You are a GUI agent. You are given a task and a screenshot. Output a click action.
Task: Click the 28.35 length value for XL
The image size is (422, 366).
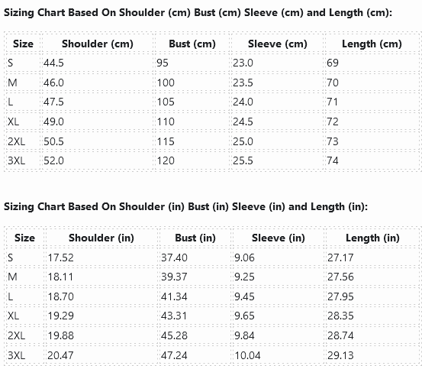point(340,316)
